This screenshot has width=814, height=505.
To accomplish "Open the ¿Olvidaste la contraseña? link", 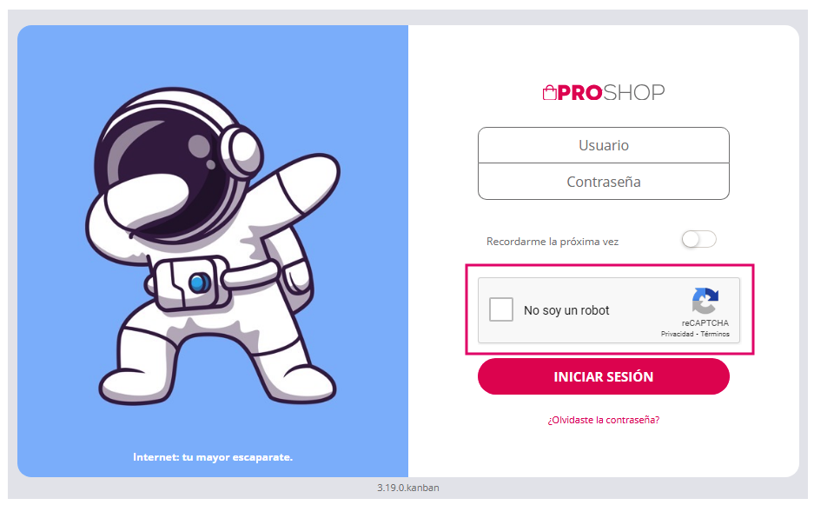I will click(603, 420).
